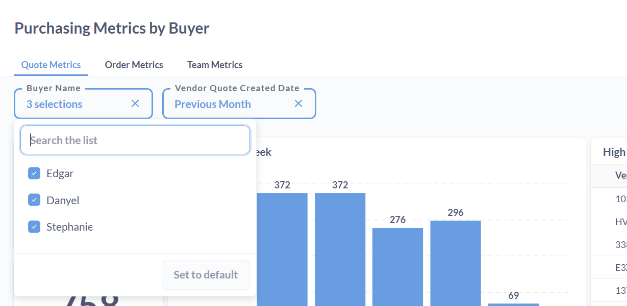Focus the Search the list field

point(135,140)
